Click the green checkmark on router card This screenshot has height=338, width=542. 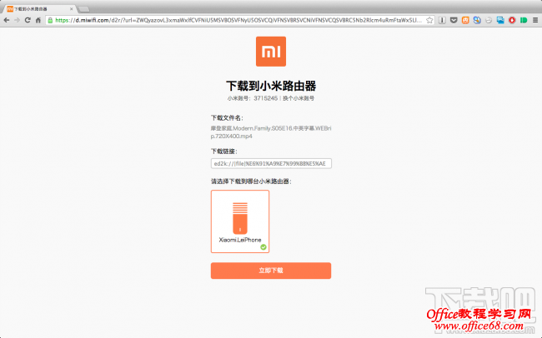tap(263, 247)
